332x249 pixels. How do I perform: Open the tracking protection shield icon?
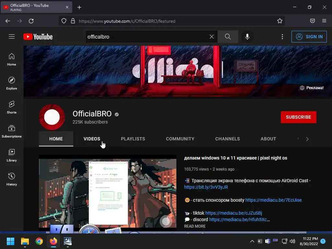point(64,21)
